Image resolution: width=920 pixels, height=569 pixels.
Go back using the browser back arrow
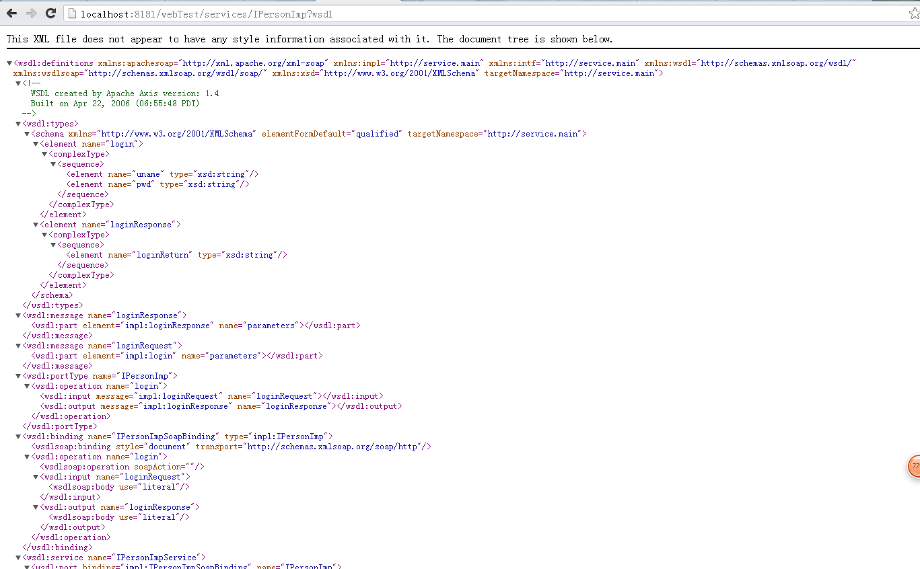pyautogui.click(x=11, y=13)
